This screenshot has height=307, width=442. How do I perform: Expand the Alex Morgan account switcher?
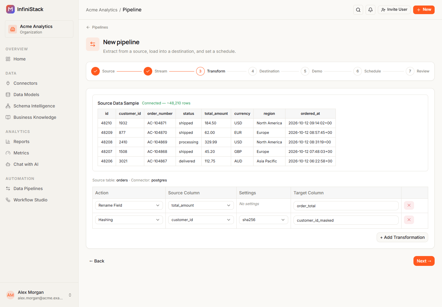coord(70,295)
